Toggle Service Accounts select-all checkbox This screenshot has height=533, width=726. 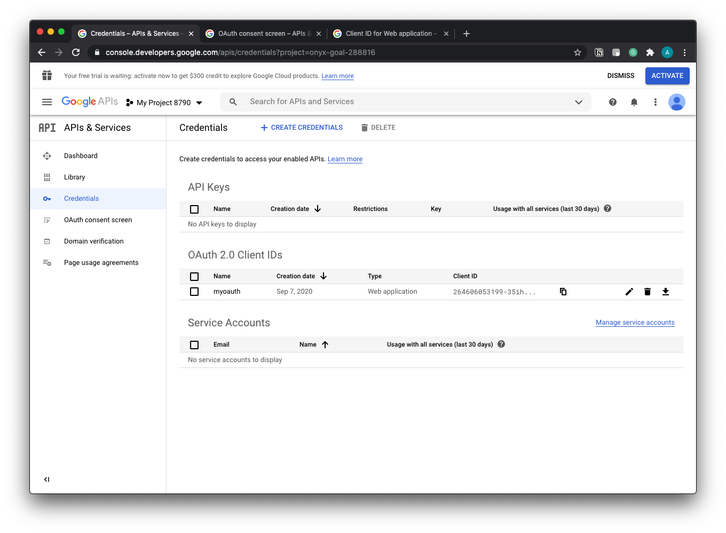[x=194, y=345]
